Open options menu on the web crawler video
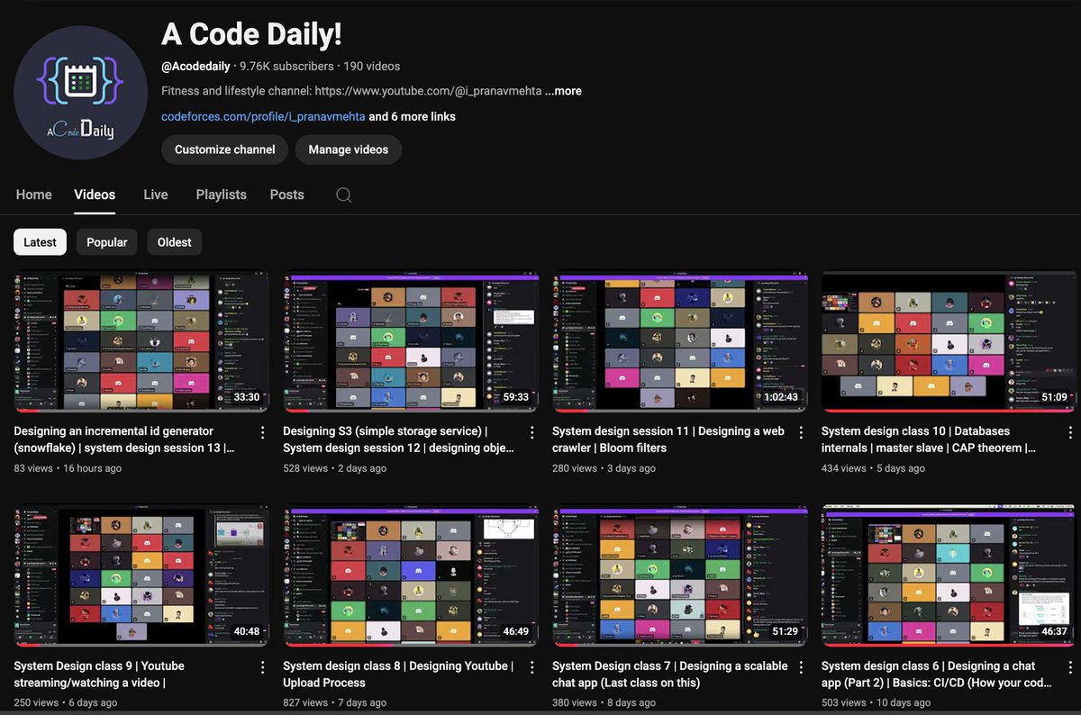Screen dimensions: 1081x715 click(x=801, y=432)
